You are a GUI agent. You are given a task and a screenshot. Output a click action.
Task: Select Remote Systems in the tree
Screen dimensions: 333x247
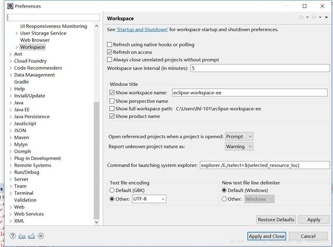pyautogui.click(x=32, y=166)
